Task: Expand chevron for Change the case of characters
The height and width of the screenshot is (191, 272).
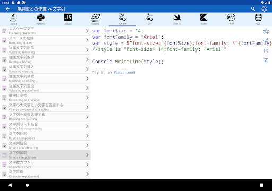Action: 87,107
